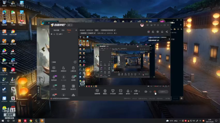Viewport: 220px width, 123px height.
Task: Click the red settings gear near stream button
Action: click(x=155, y=92)
